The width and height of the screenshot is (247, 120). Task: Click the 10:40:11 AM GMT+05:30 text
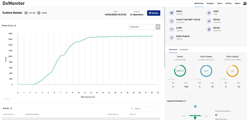point(188,20)
